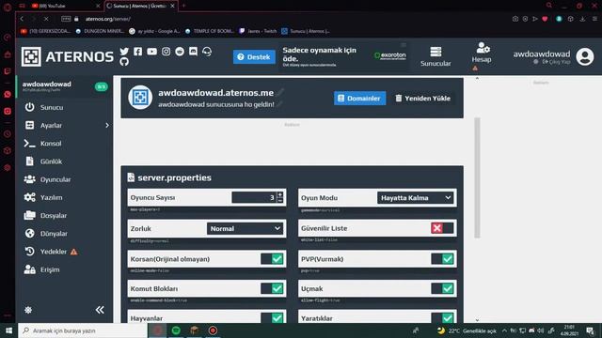Open notification center icon
The width and height of the screenshot is (602, 338).
coord(590,330)
